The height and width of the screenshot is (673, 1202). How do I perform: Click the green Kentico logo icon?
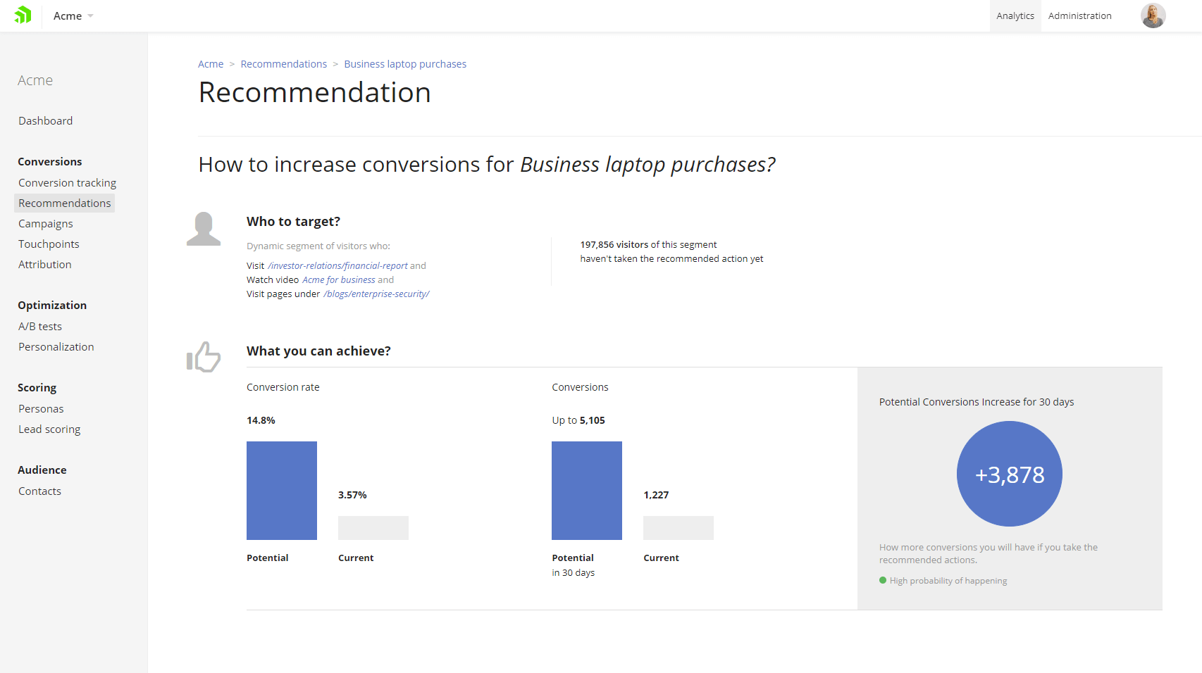[23, 15]
